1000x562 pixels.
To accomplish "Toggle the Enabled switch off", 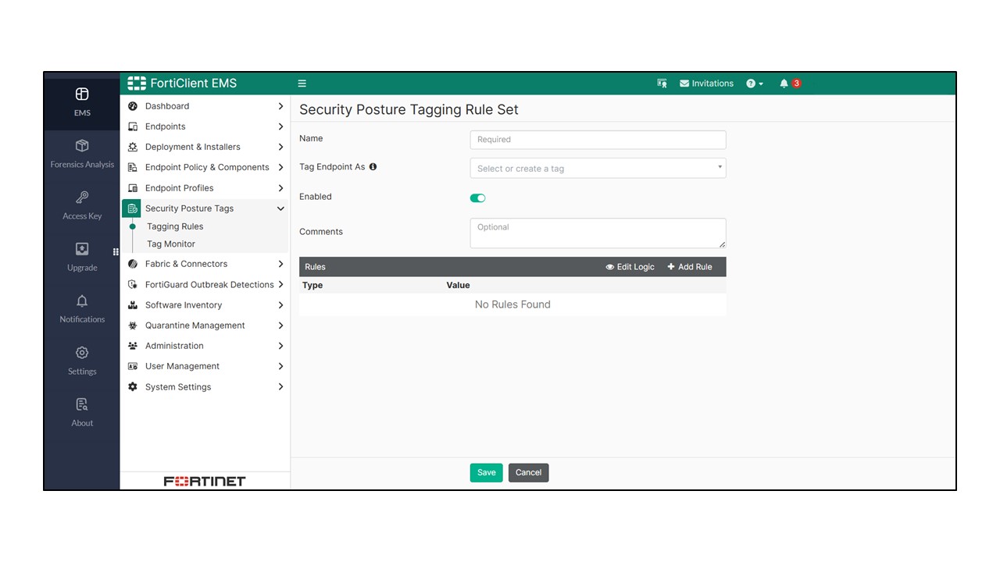I will [x=477, y=198].
